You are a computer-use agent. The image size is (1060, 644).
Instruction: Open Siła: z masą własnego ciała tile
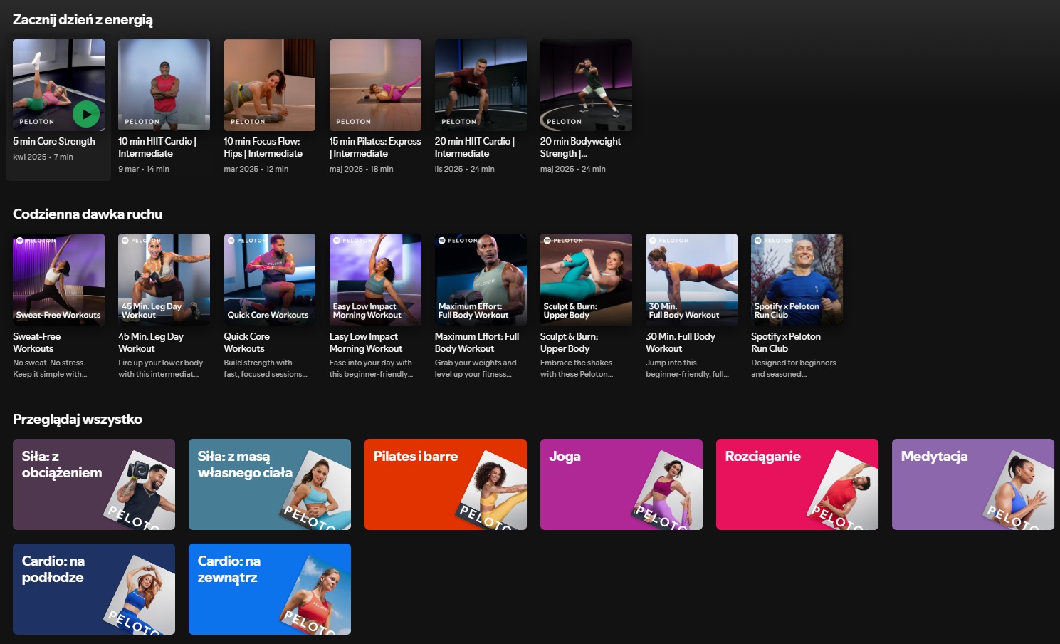click(x=270, y=484)
